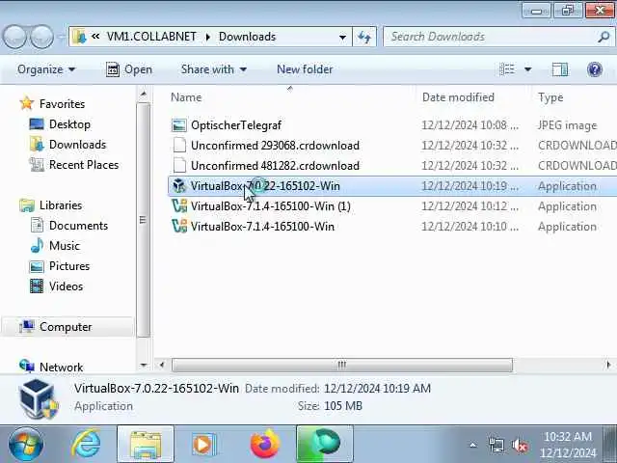Expand the VM1.COLLABNET breadcrumb arrow
This screenshot has width=617, height=463.
(x=208, y=37)
